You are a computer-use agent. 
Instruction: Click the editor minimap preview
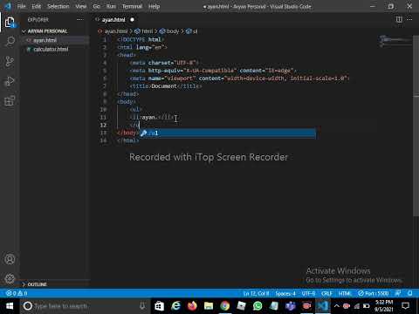pos(395,41)
